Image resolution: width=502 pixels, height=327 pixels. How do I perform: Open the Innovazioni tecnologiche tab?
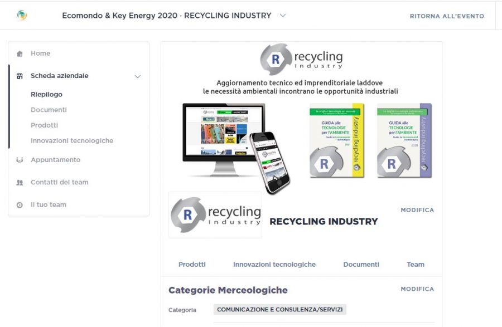(x=274, y=265)
